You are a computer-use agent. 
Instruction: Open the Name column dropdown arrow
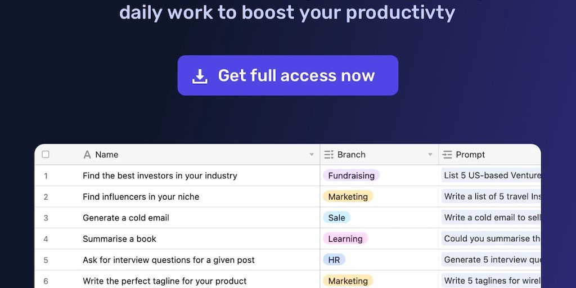coord(312,155)
